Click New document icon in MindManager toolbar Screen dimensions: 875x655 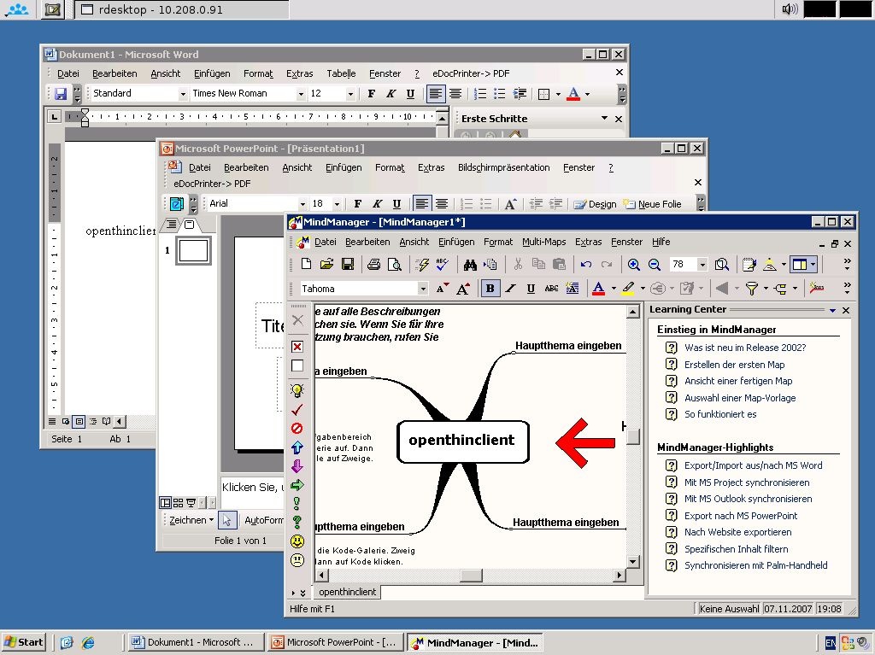306,264
